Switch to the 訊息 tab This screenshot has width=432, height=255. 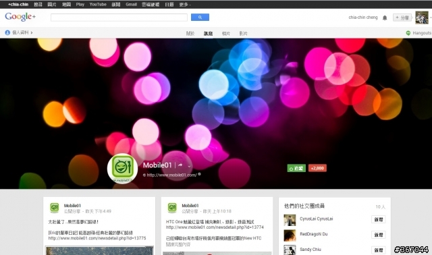pos(208,33)
